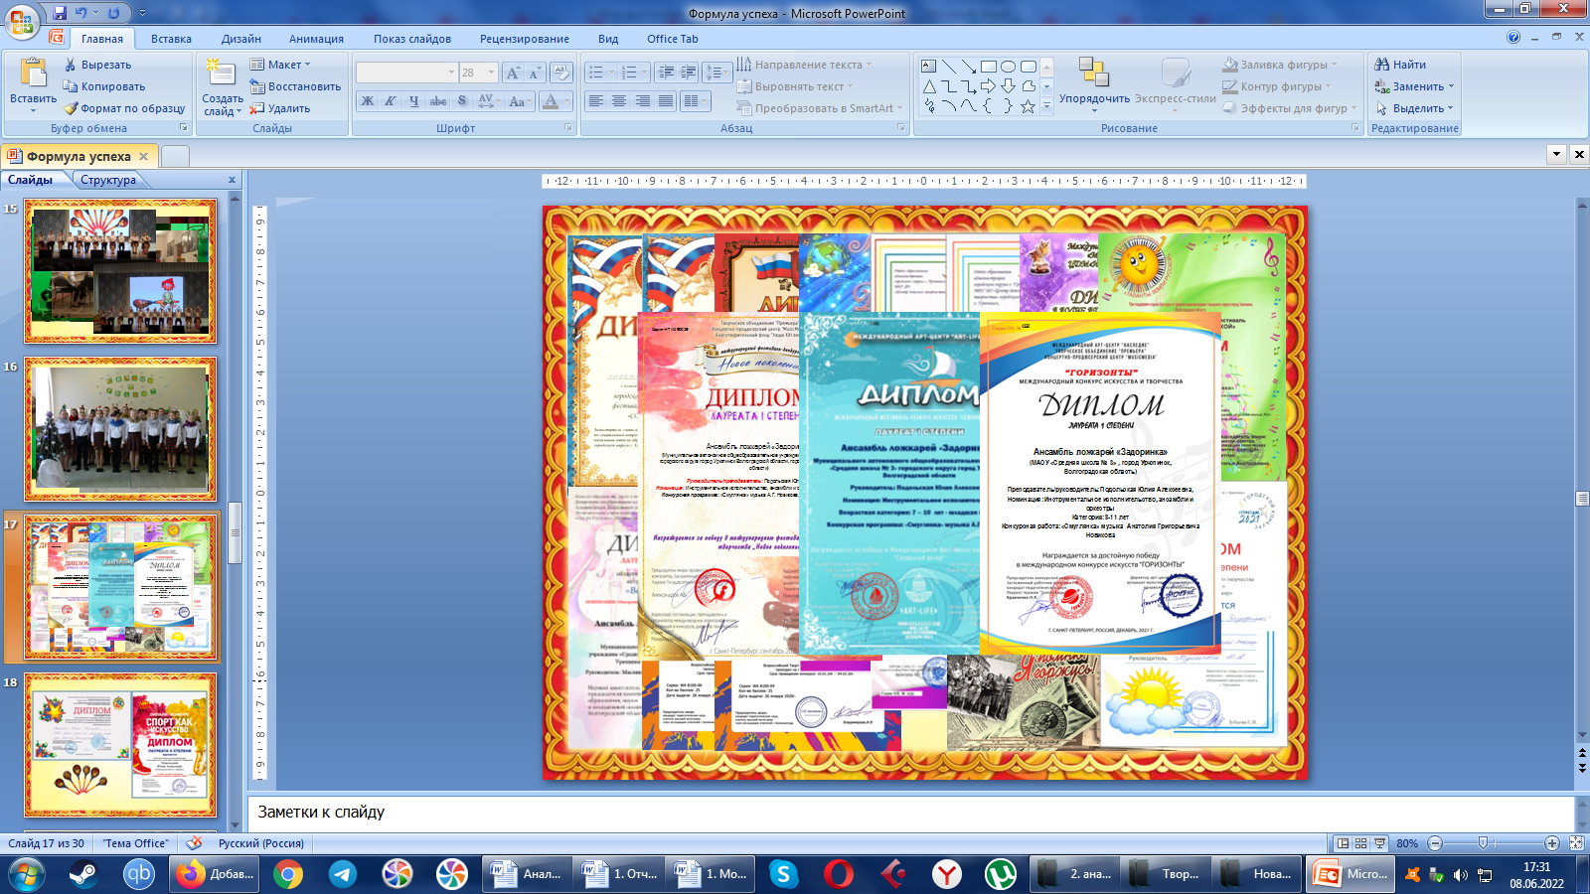Open font color dropdown arrow

(x=567, y=101)
